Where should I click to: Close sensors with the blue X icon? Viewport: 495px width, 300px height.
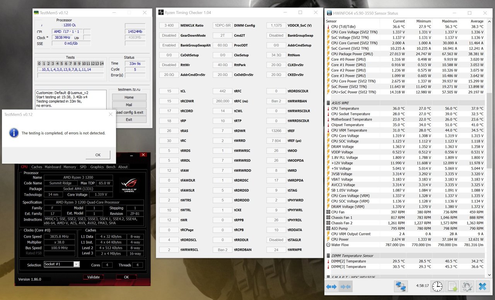click(482, 286)
